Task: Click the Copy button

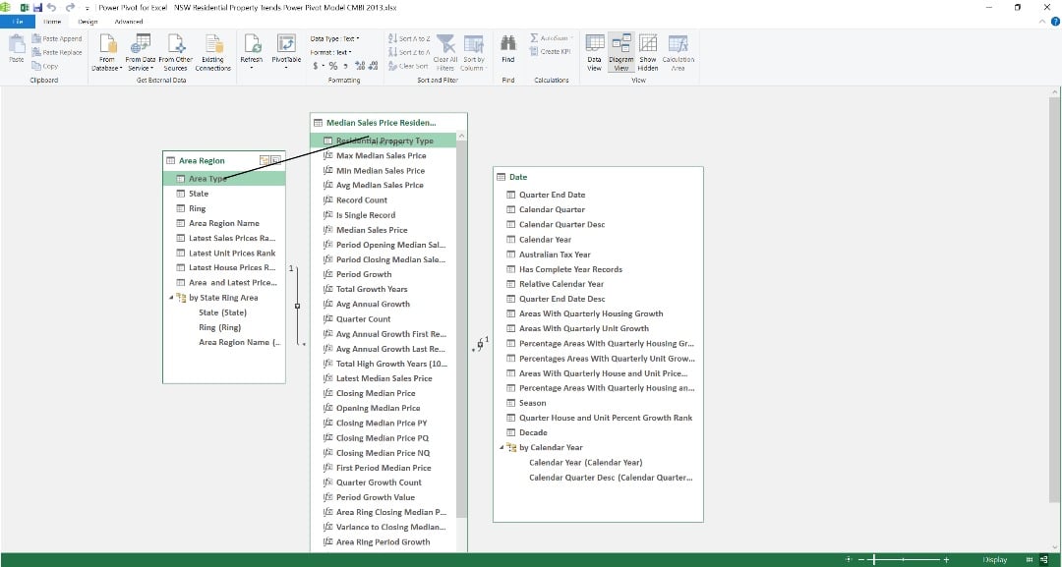Action: tap(44, 66)
